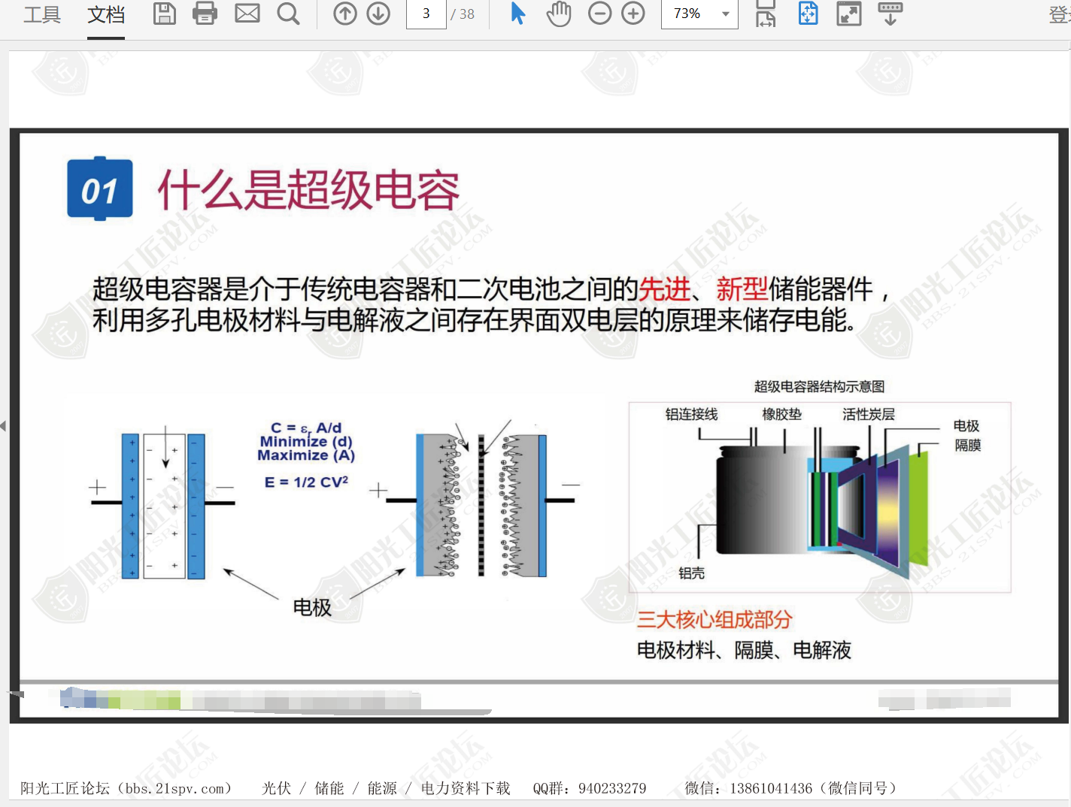Click the blue fit-full-page icon

pos(809,14)
